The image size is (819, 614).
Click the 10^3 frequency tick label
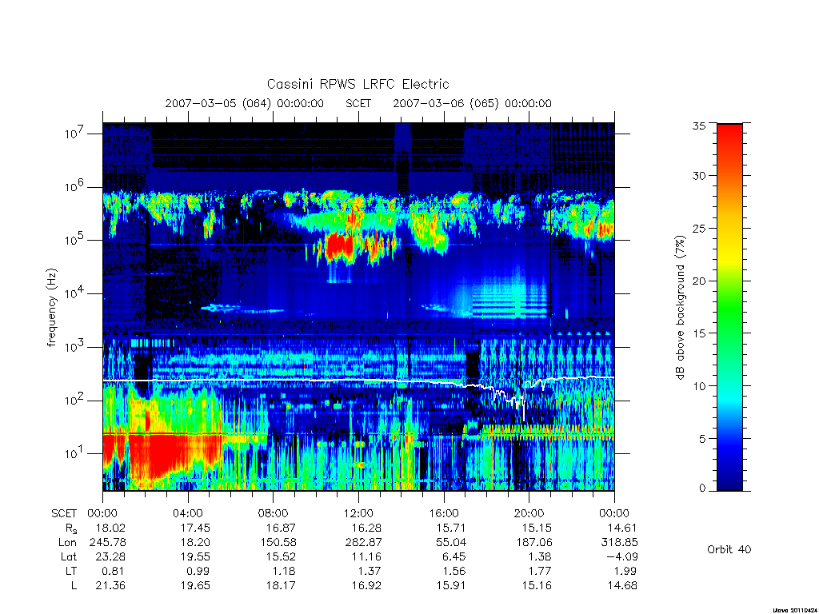(x=74, y=346)
